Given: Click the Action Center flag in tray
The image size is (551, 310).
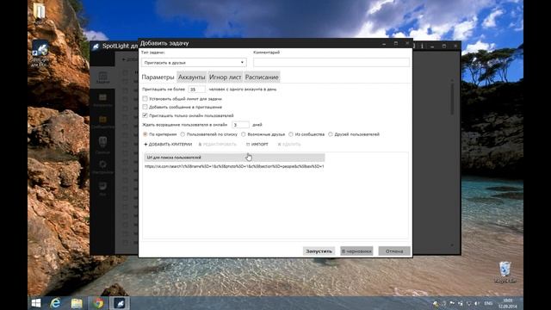Looking at the screenshot, I should pyautogui.click(x=452, y=303).
